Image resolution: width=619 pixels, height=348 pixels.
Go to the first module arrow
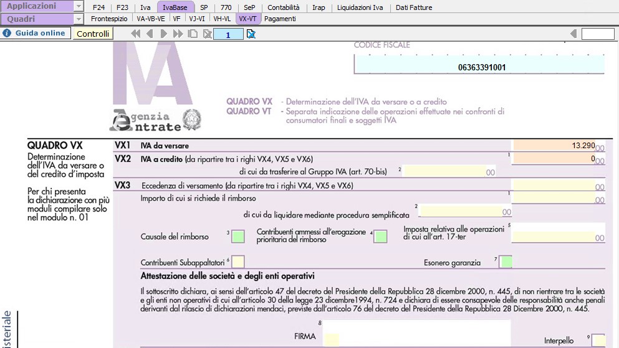[x=136, y=34]
